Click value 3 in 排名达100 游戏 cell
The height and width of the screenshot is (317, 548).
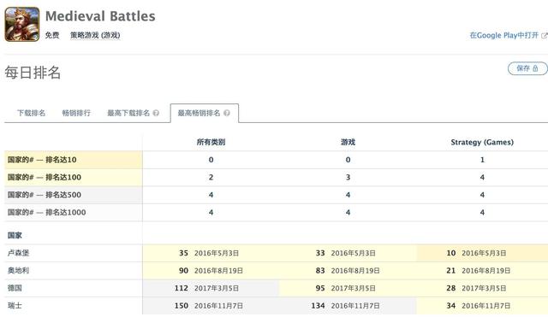tap(348, 177)
